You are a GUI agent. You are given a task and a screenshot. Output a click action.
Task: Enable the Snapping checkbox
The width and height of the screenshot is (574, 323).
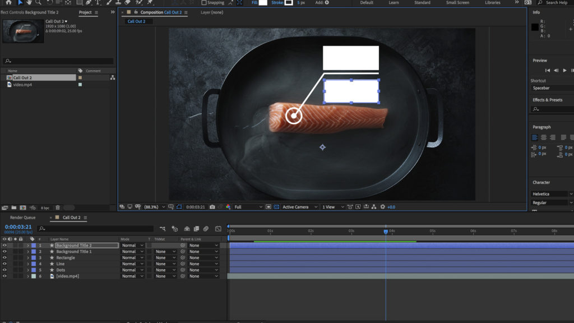click(x=205, y=3)
